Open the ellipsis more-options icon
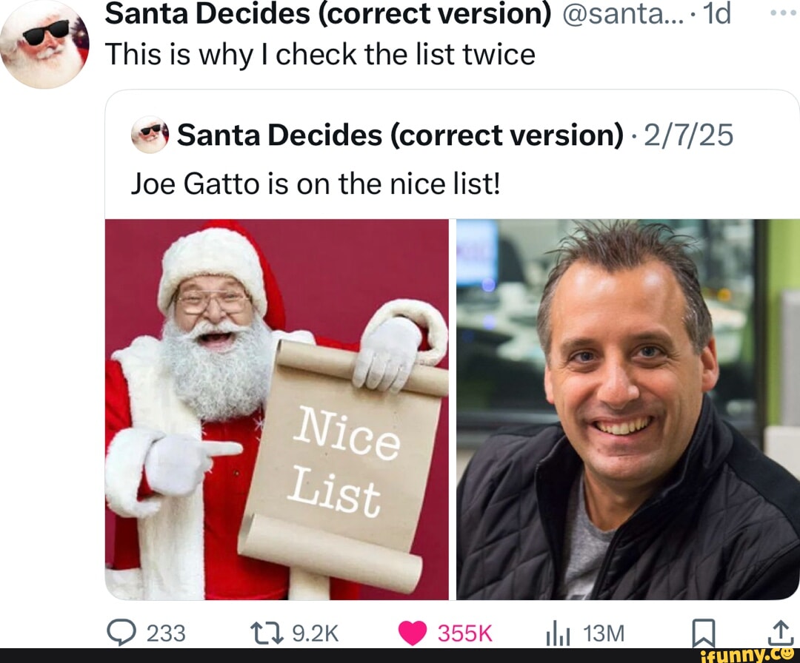The image size is (800, 663). coord(781,11)
